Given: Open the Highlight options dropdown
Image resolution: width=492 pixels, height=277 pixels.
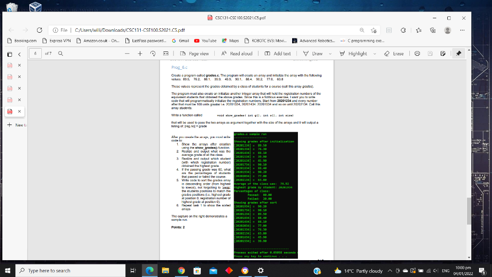Looking at the screenshot, I should point(375,54).
